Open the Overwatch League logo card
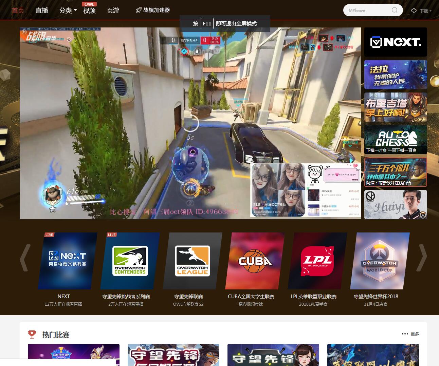 point(193,261)
